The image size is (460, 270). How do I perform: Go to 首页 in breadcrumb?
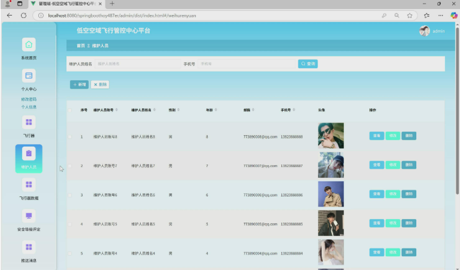[81, 45]
